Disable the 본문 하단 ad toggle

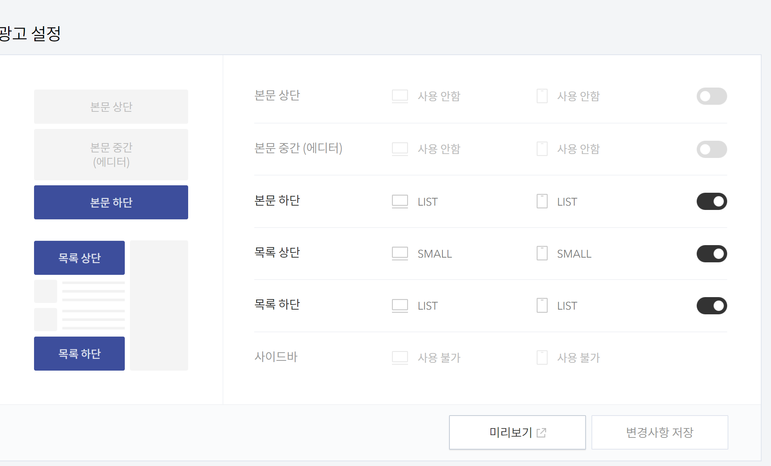(x=712, y=201)
